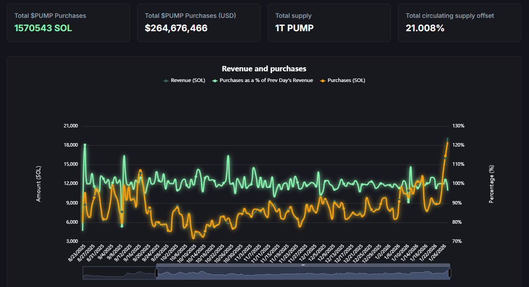The height and width of the screenshot is (287, 529).
Task: Toggle visibility of the Revenue (SOL) series
Action: coord(185,80)
